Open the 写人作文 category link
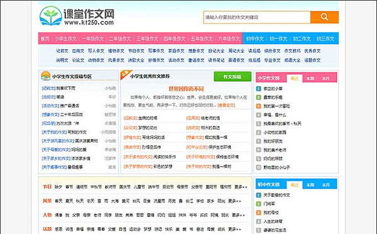This screenshot has width=377, height=234. click(96, 51)
